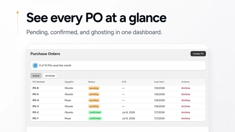Click the pending status badge for PO-6
The image size is (235, 132).
[x=94, y=88]
